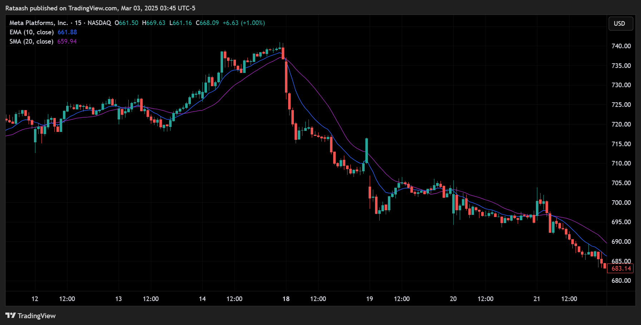
Task: Click the 710.00 price axis label
Action: (x=621, y=163)
